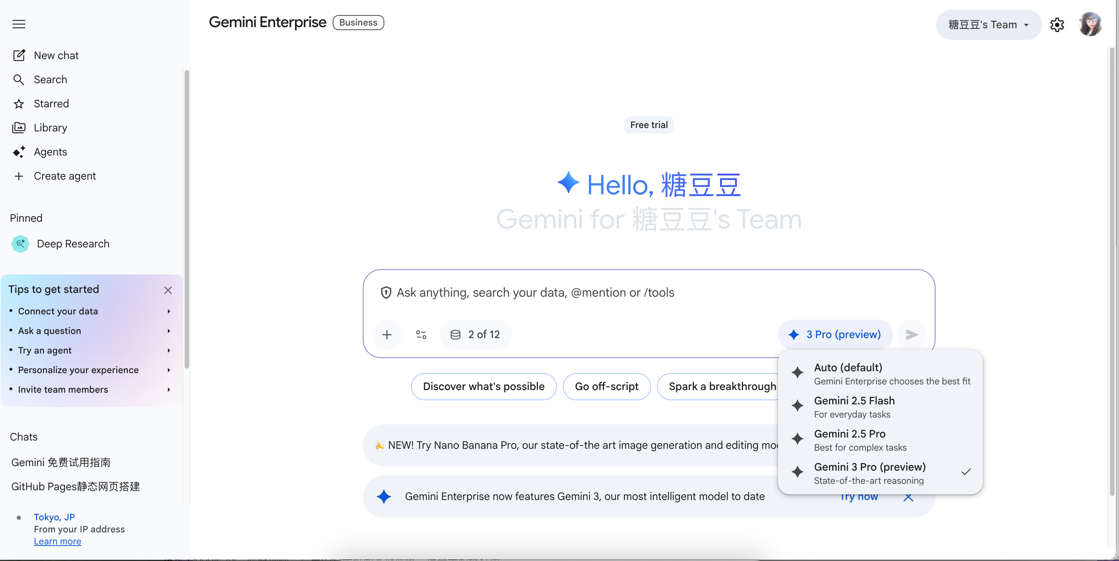1119x561 pixels.
Task: Click the plus attachment icon in prompt box
Action: tap(387, 334)
